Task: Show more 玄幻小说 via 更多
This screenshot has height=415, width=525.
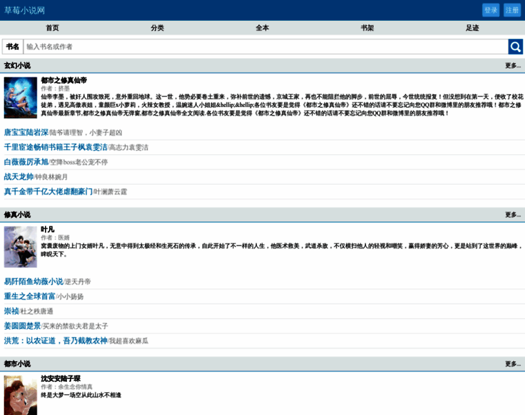Action: (513, 66)
